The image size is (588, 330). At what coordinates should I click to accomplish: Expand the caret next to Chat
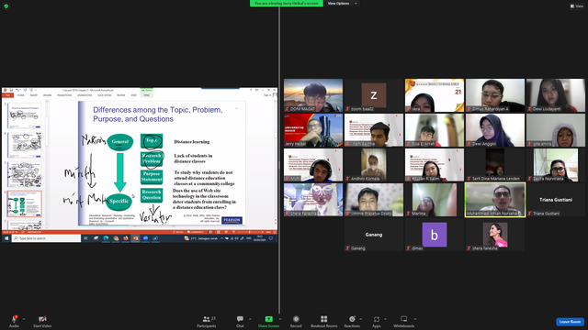250,319
